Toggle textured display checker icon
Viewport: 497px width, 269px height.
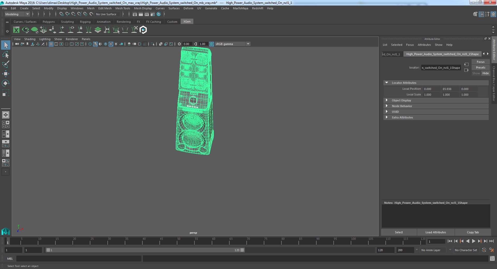point(111,44)
